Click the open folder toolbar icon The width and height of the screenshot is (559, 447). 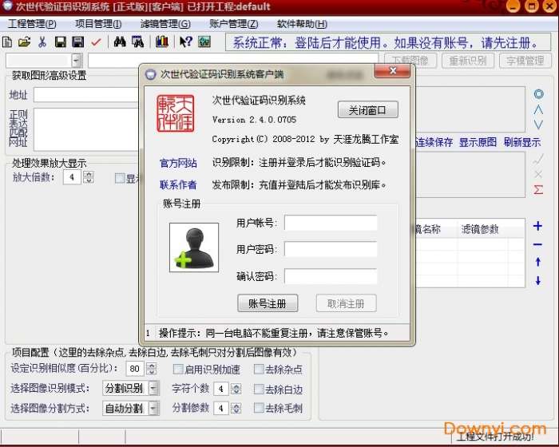(x=24, y=42)
